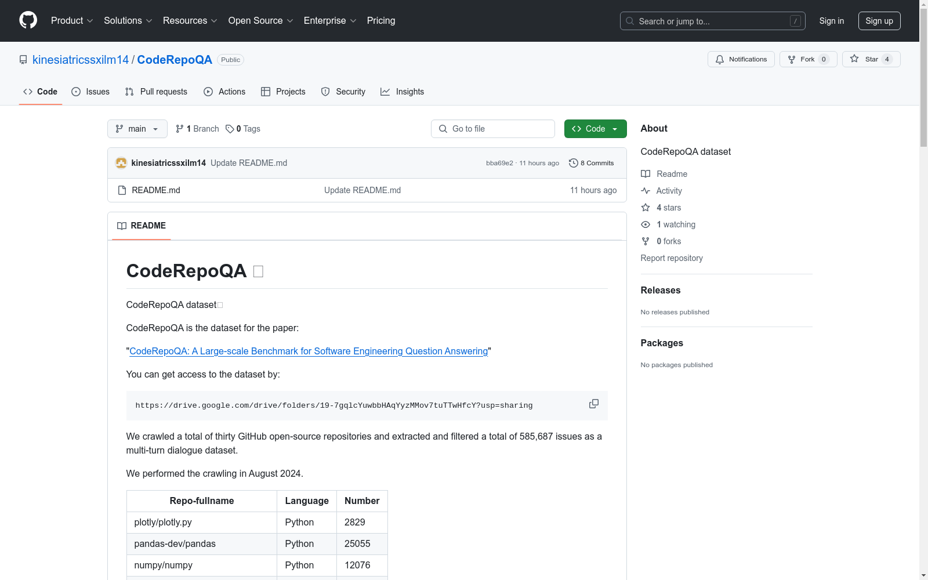Open the CodeRepoQA paper link
Image resolution: width=928 pixels, height=580 pixels.
tap(309, 351)
